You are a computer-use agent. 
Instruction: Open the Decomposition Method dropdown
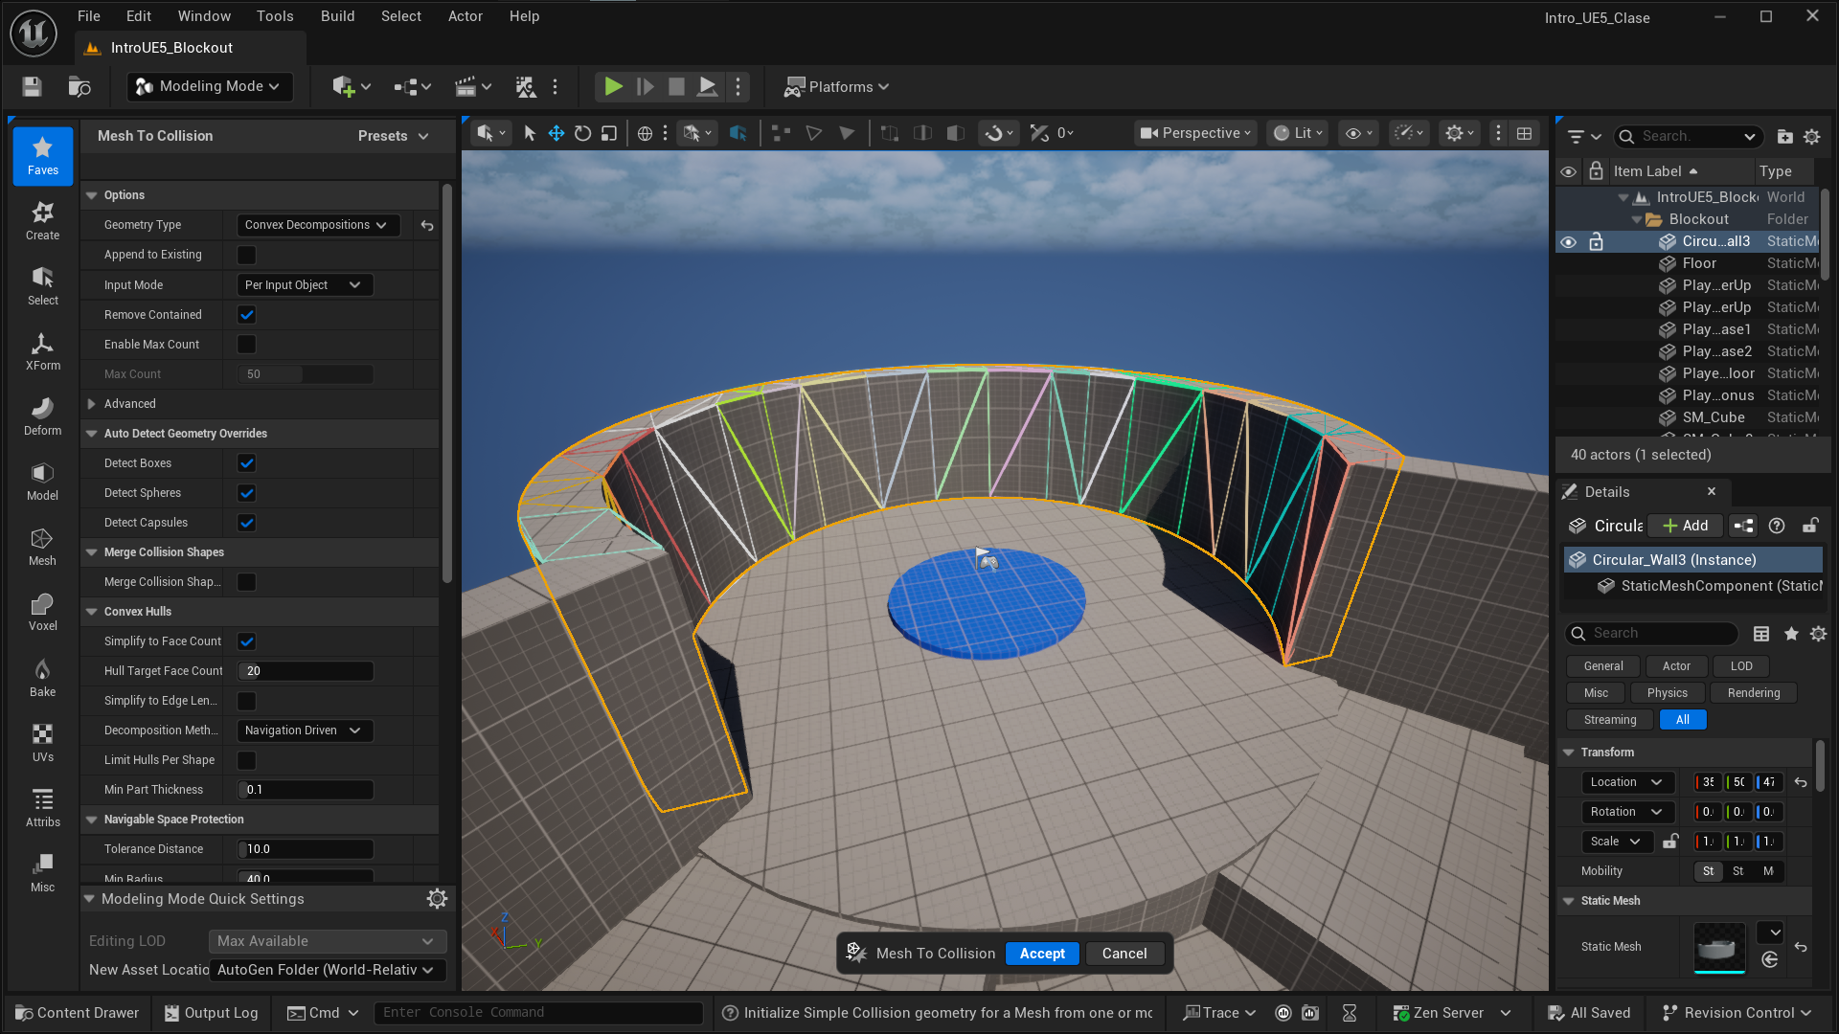pyautogui.click(x=304, y=731)
